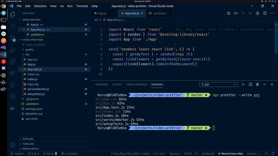Click Record new video in the status bar
Image resolution: width=278 pixels, height=156 pixels.
tap(231, 153)
